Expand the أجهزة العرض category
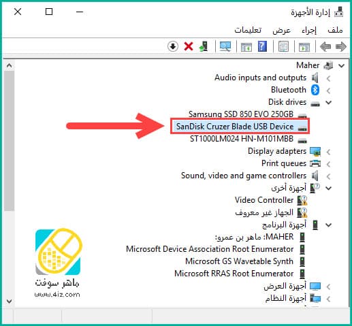352x326 pixels. pos(328,287)
